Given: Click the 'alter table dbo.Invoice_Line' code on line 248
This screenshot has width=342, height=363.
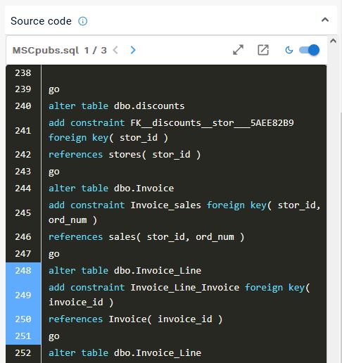Looking at the screenshot, I should 125,271.
